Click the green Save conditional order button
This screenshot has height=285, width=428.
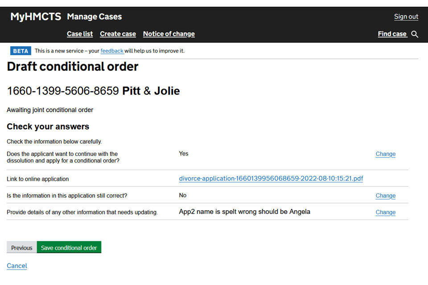[x=69, y=248]
